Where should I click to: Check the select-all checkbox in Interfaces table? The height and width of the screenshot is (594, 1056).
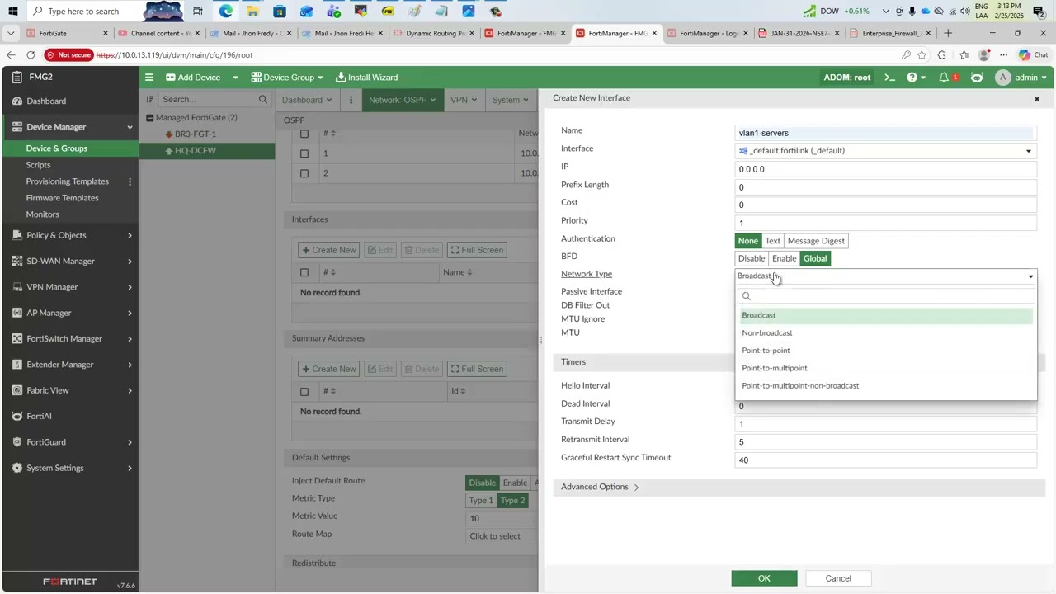(x=304, y=272)
